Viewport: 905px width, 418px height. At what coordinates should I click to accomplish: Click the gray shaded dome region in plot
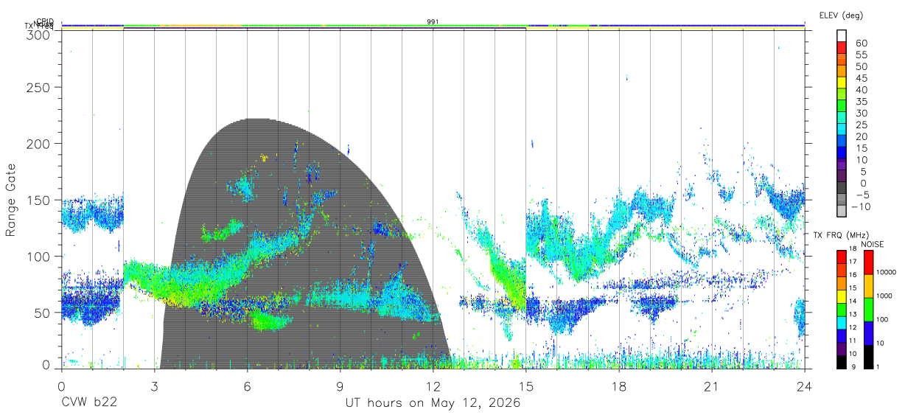[x=295, y=243]
